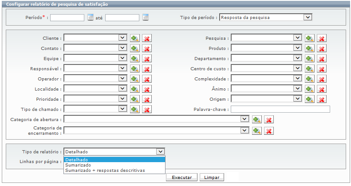The height and width of the screenshot is (186, 351).
Task: Click search-add icon for Centro de custo
Action: (310, 68)
